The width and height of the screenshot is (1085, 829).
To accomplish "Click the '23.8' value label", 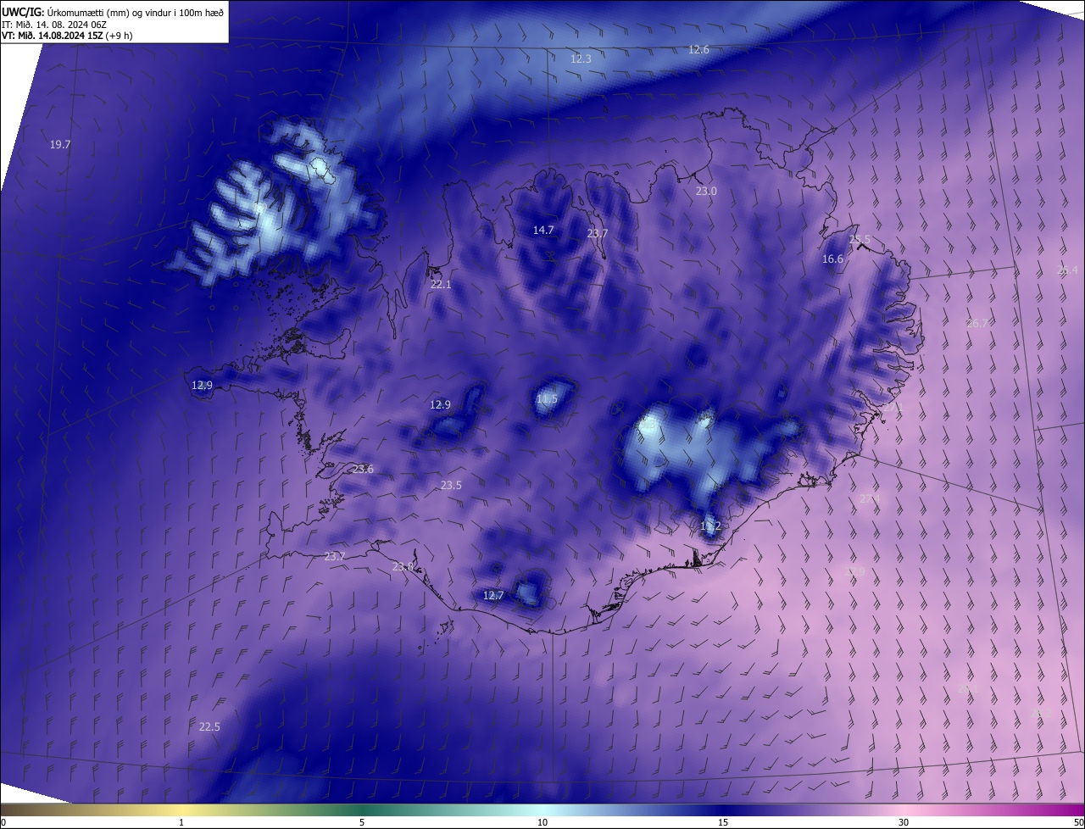I will pos(403,567).
